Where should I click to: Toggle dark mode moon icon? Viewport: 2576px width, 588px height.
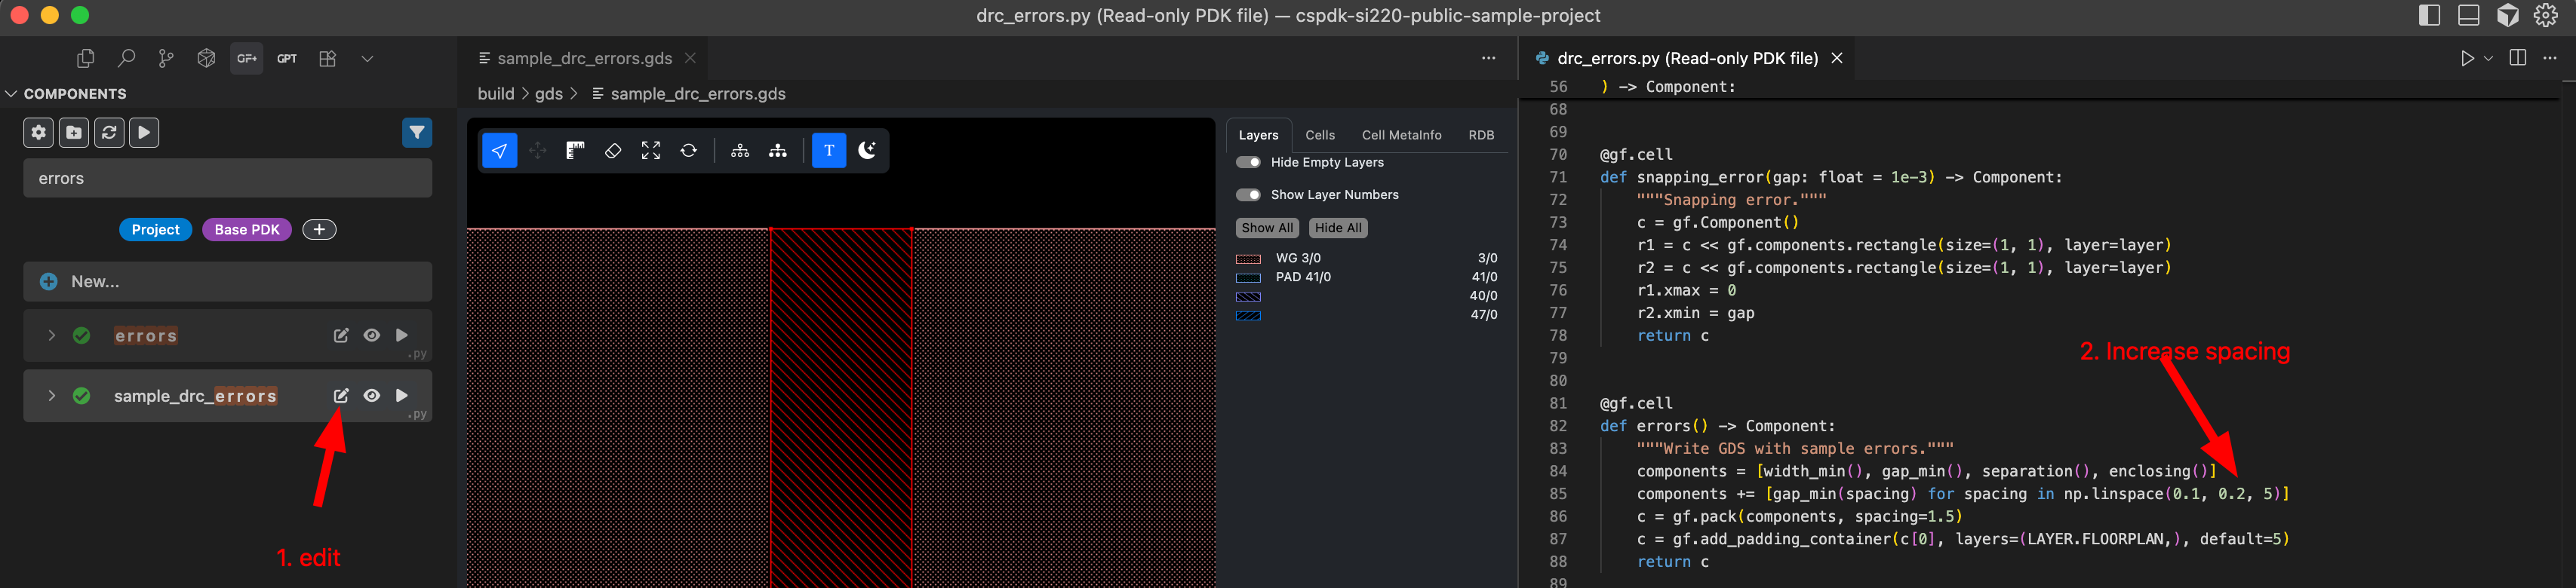click(x=867, y=151)
